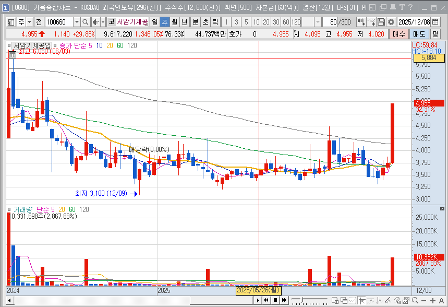Select the 틱 tick period

[x=215, y=22]
